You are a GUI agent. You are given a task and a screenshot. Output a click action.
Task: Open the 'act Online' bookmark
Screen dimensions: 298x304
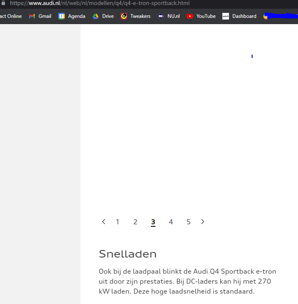click(11, 16)
